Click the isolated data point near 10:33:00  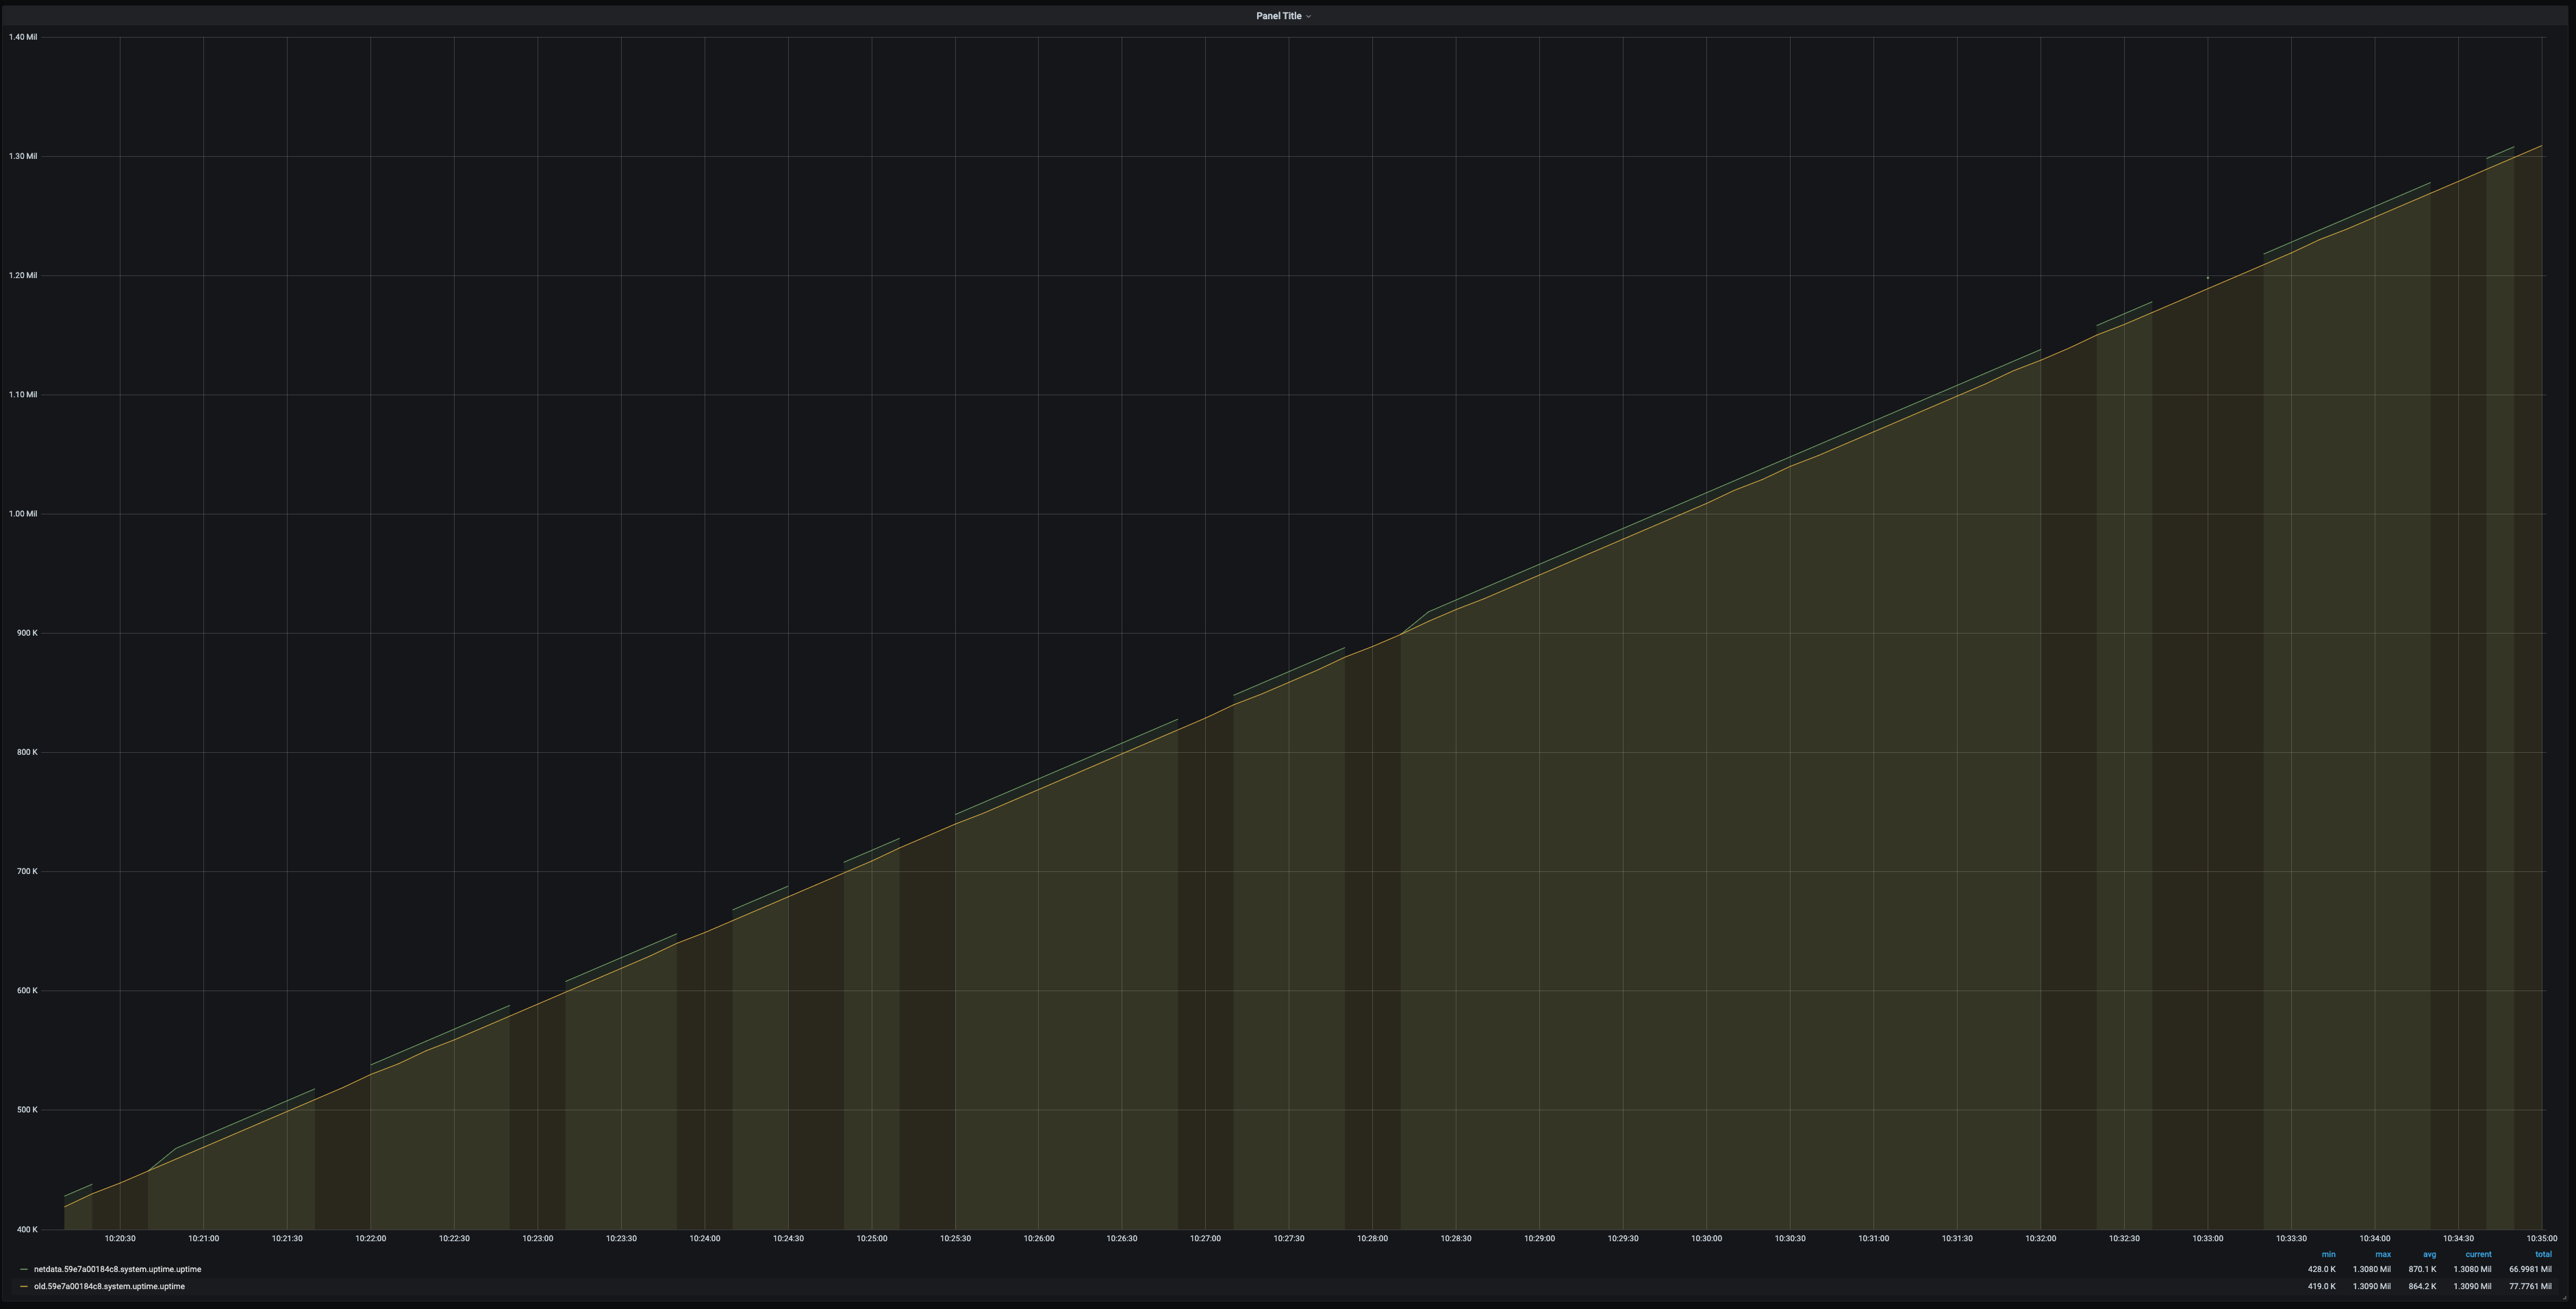(x=2207, y=278)
